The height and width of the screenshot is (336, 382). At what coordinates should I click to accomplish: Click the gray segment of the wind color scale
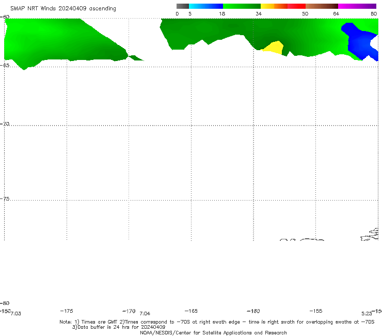[182, 6]
